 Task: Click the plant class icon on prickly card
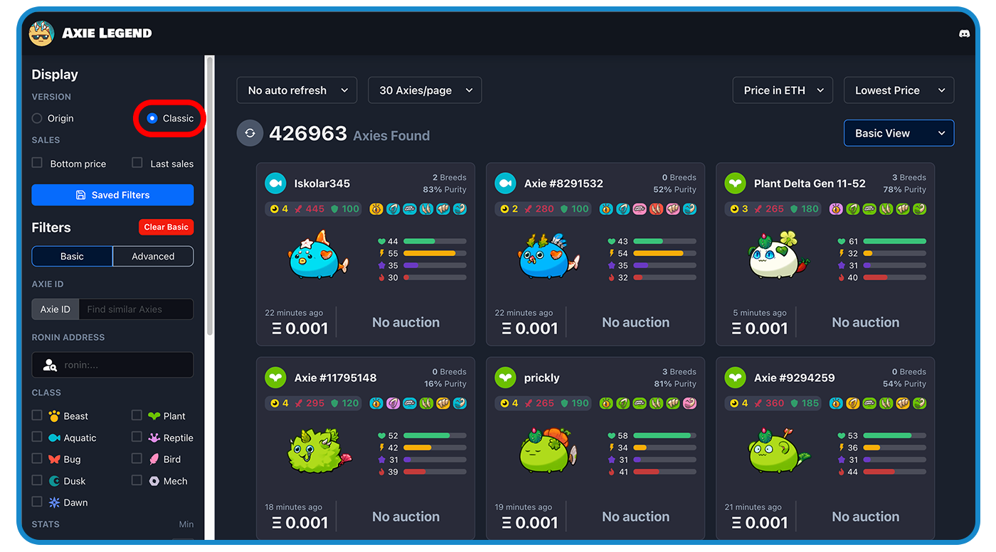click(505, 378)
